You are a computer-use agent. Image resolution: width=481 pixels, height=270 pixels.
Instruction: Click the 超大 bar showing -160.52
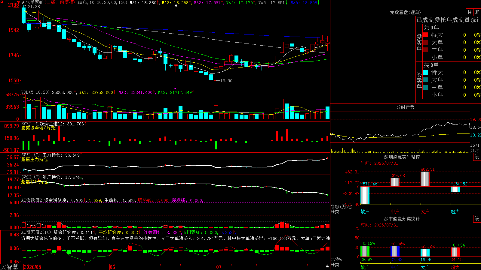pyautogui.click(x=455, y=189)
